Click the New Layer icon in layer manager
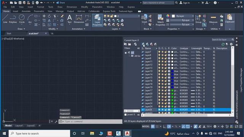 click(x=143, y=44)
